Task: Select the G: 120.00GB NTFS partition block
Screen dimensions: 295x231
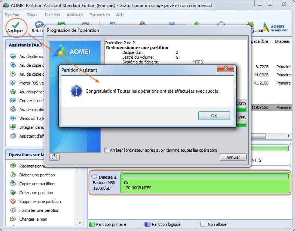Action: click(x=205, y=183)
